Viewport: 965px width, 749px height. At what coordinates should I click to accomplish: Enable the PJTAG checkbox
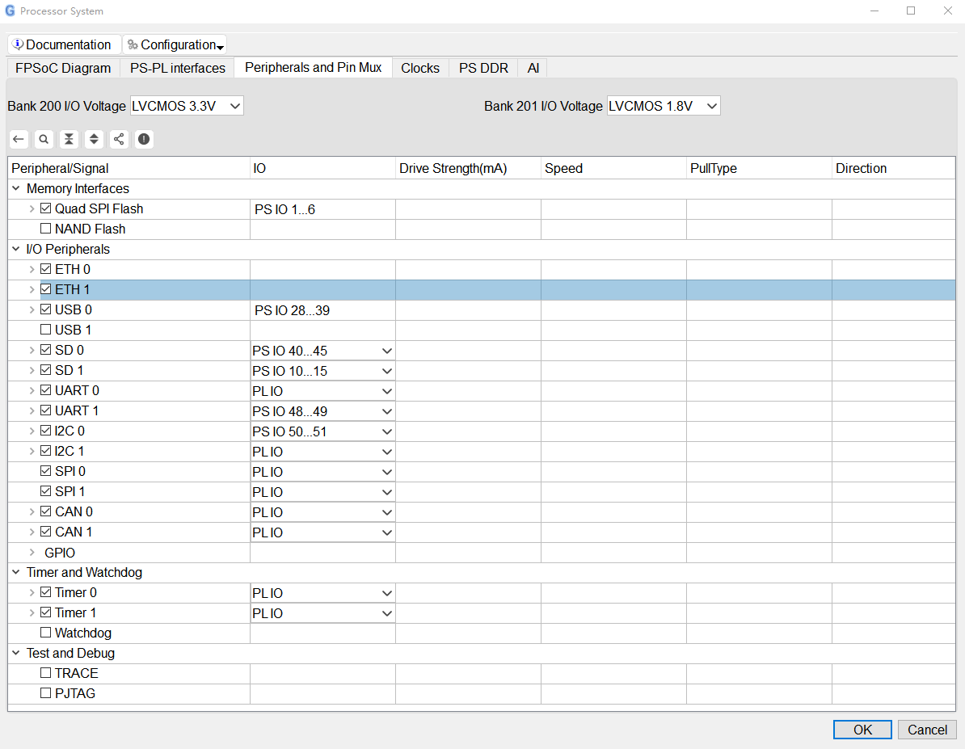[45, 693]
